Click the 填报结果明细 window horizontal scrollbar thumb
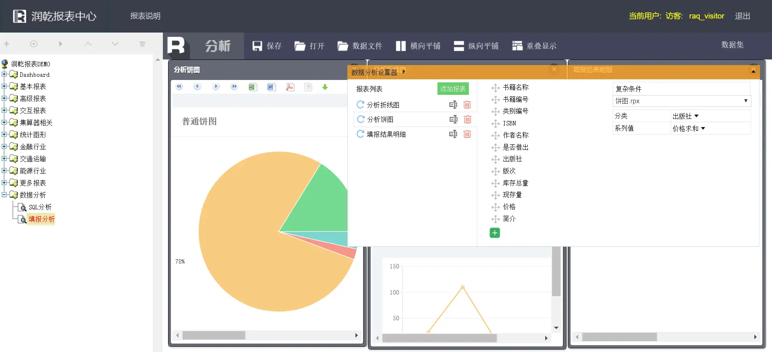The height and width of the screenshot is (352, 772). 619,337
